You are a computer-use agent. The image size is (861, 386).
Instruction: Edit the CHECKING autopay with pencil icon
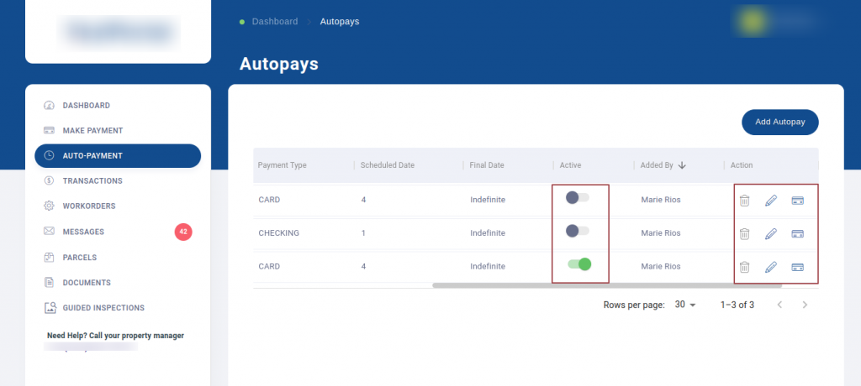[770, 234]
